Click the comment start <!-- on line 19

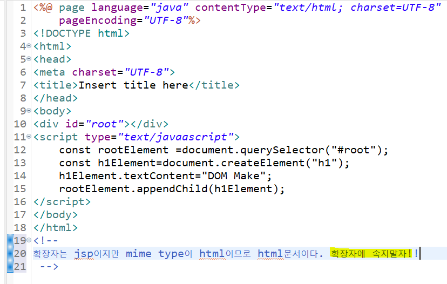point(46,240)
